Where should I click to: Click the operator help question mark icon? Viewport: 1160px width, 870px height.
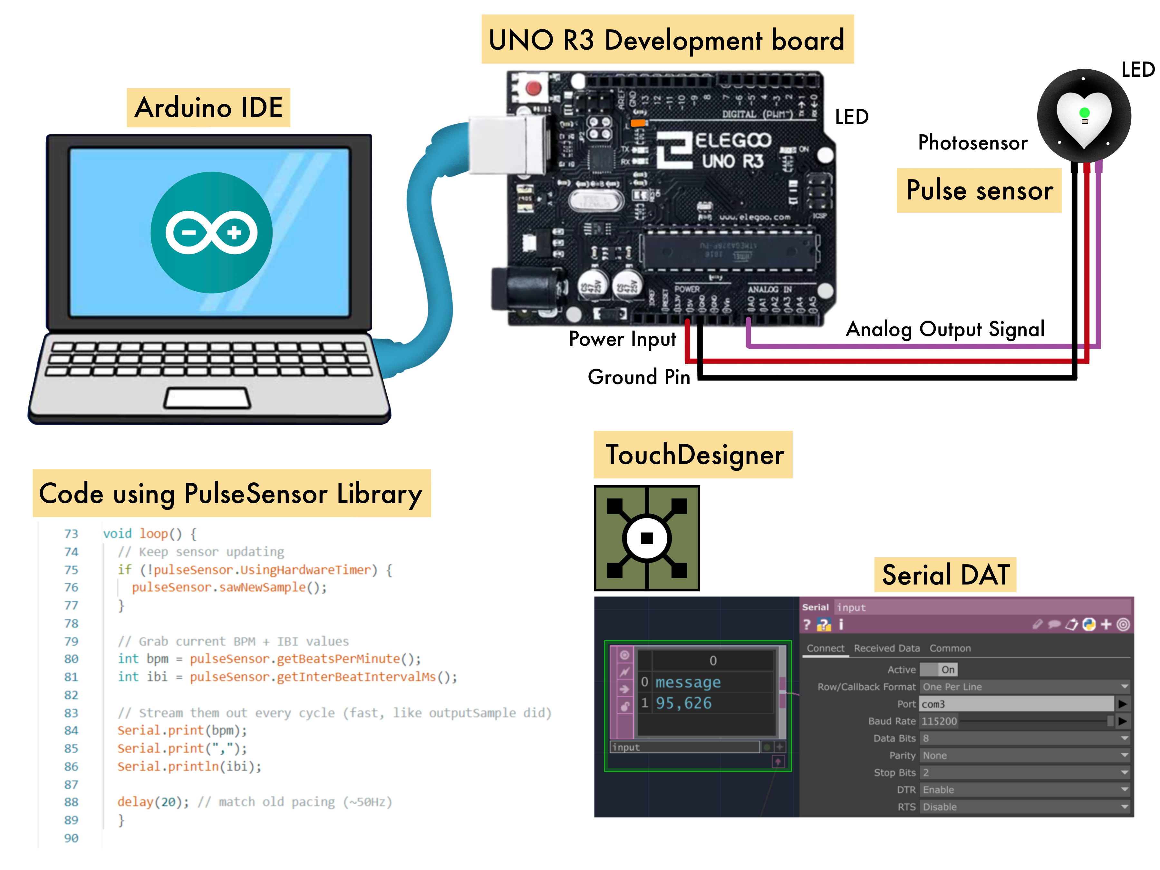[807, 624]
